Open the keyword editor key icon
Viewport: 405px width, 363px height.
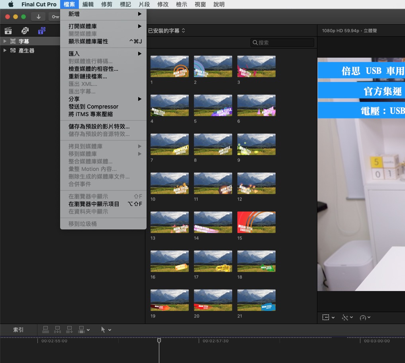55,17
